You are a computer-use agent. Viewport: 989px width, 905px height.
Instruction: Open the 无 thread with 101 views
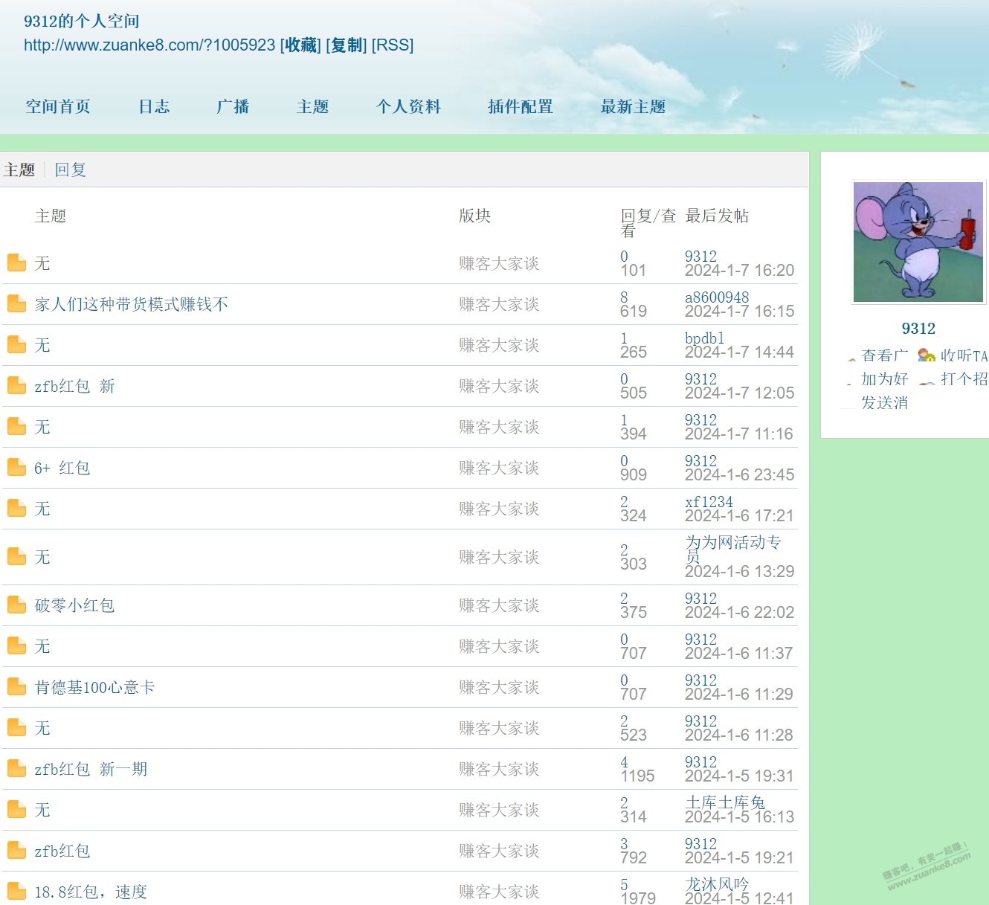tap(42, 263)
